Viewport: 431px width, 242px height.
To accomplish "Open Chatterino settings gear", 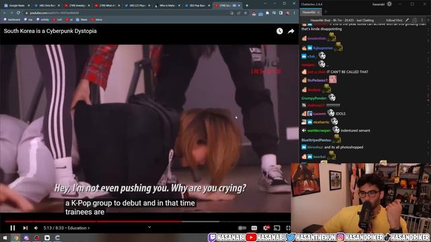I will pyautogui.click(x=389, y=4).
